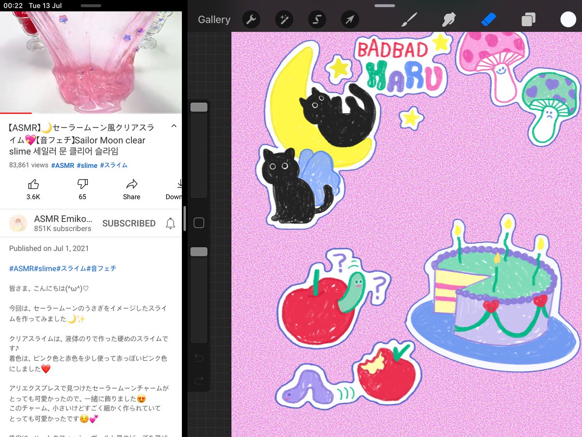Adjust the brush opacity slider handle
The height and width of the screenshot is (437, 582).
[x=199, y=252]
